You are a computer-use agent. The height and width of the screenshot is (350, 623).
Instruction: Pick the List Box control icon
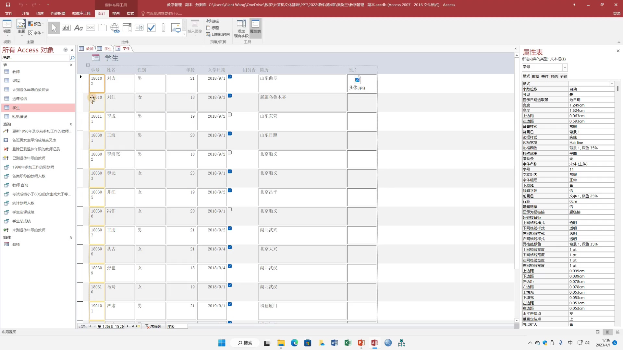click(139, 28)
